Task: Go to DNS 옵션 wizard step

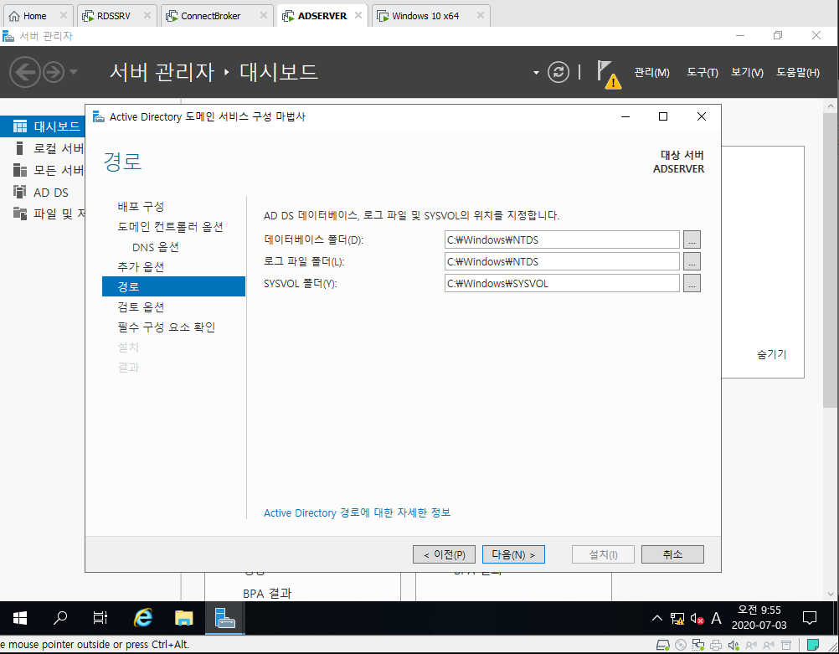Action: coord(156,247)
